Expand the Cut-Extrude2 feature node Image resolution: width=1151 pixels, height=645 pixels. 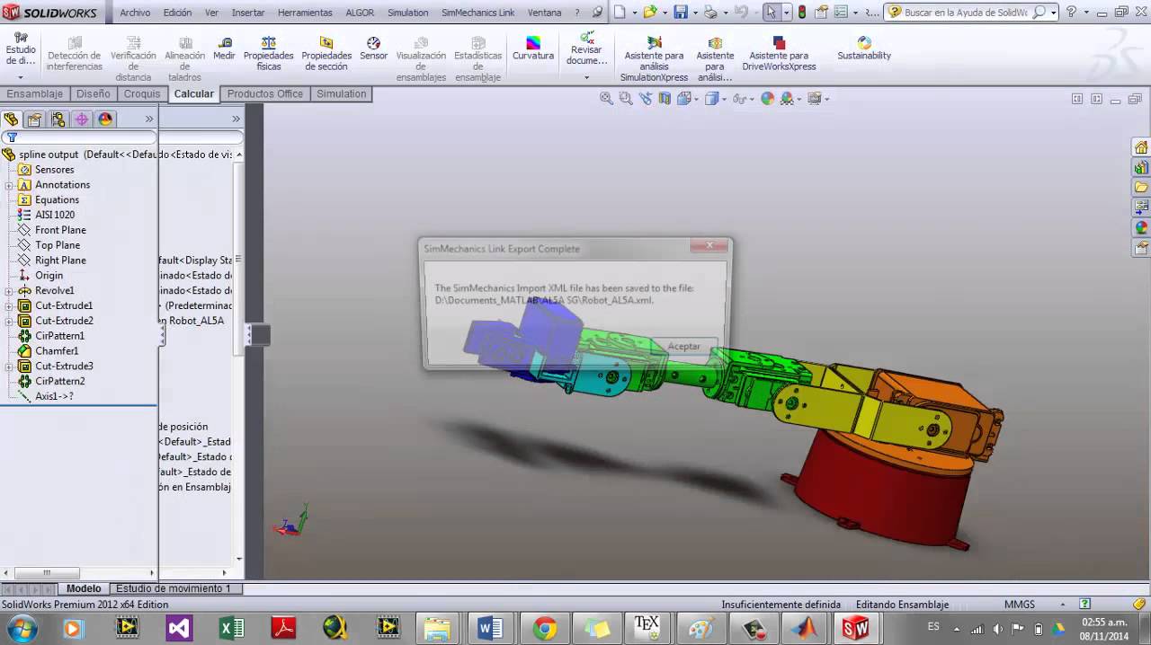tap(9, 322)
